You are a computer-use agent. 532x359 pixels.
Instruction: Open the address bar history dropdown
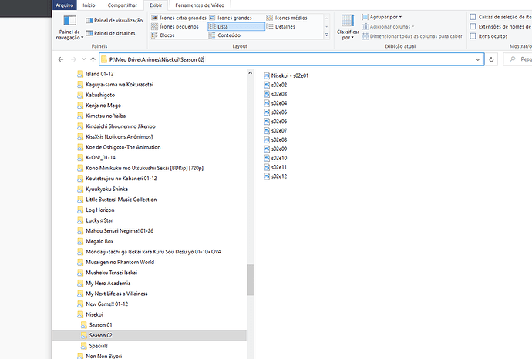(x=478, y=59)
